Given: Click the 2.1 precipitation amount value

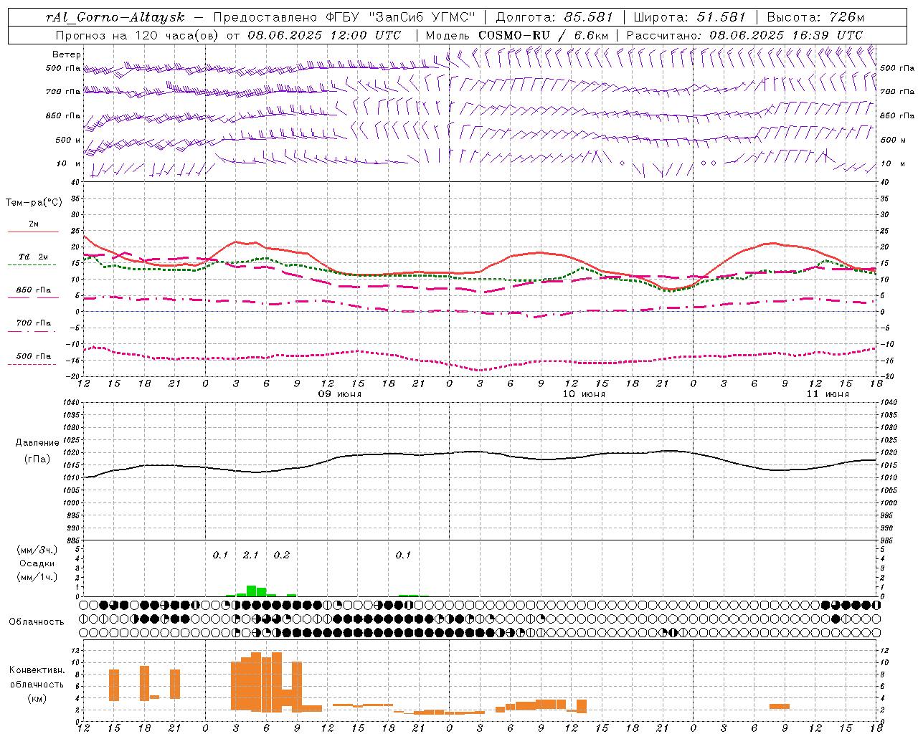Looking at the screenshot, I should (x=250, y=555).
